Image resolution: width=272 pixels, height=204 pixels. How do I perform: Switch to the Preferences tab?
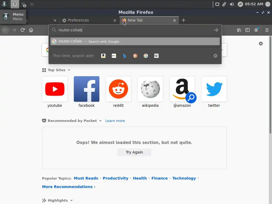(x=89, y=20)
